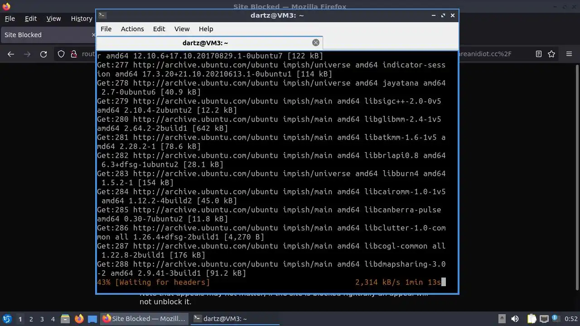Click the download speed 2,314 kB/s text
Image resolution: width=580 pixels, height=326 pixels.
click(377, 282)
